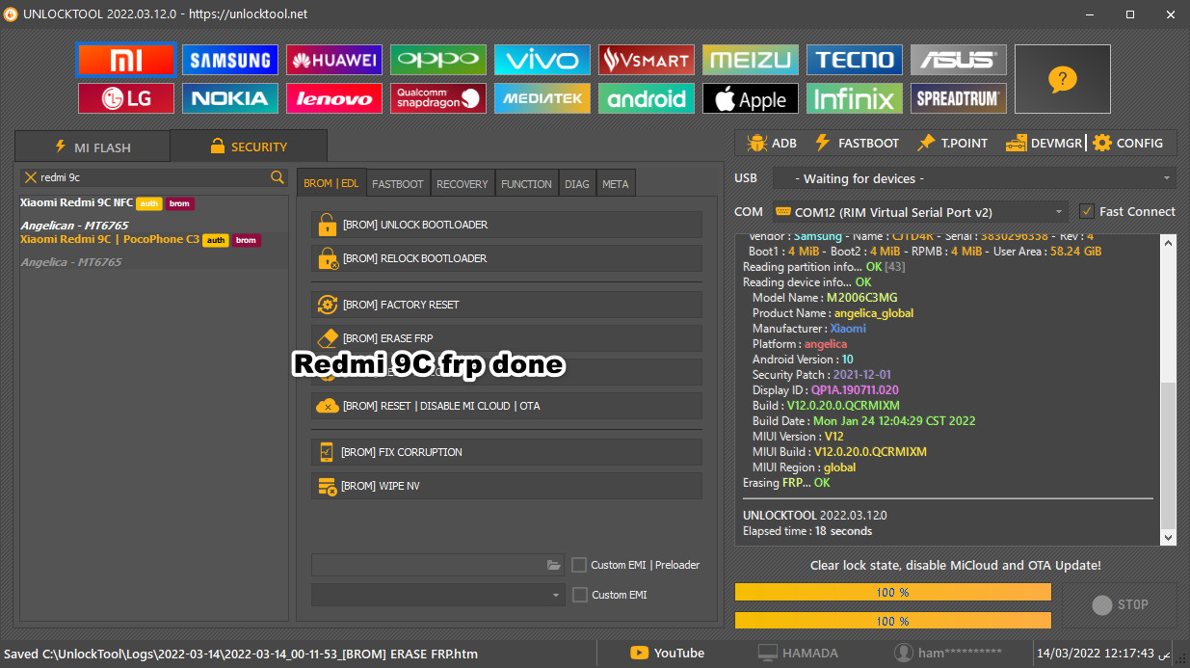This screenshot has height=668, width=1190.
Task: Open the Custom EMI dropdown
Action: coord(438,595)
